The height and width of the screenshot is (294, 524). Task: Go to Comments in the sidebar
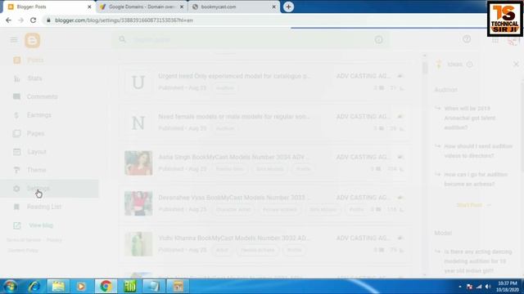pos(42,96)
